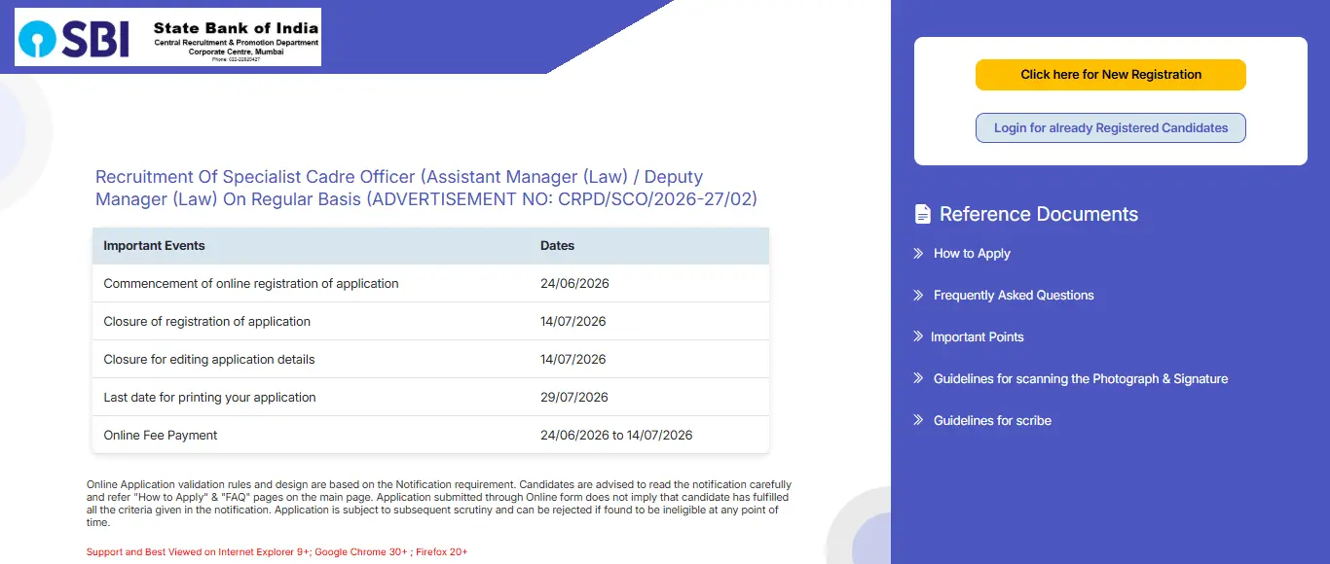Click chevron icon beside Photograph & Signature guidelines
Screen dimensions: 1330x564
point(918,378)
